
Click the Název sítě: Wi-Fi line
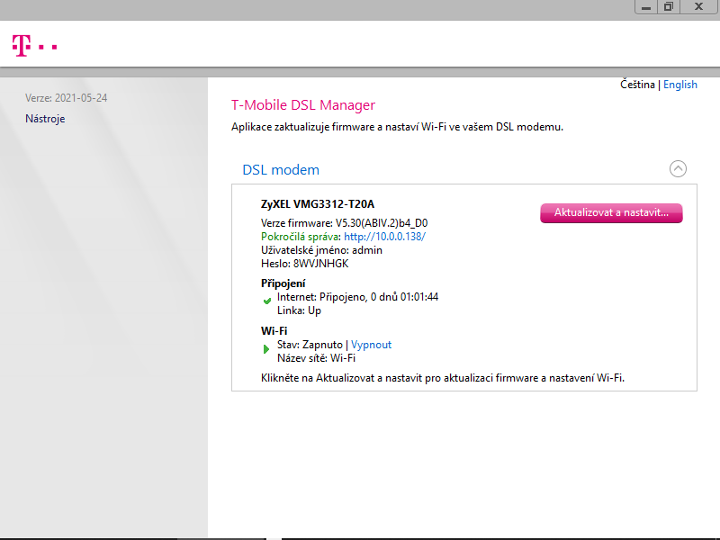[316, 358]
